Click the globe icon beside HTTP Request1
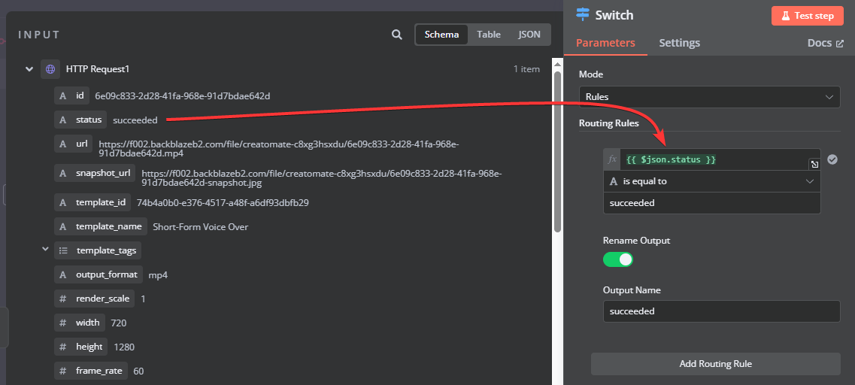Viewport: 855px width, 385px height. 50,69
